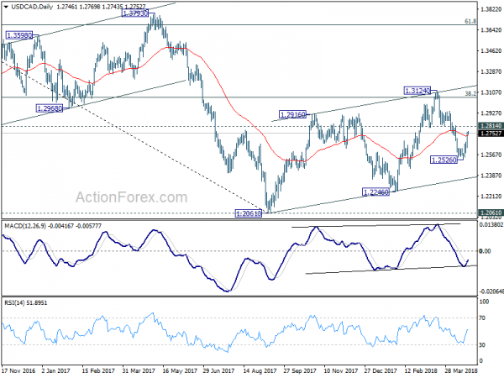Click the MACD zero level label 0.00
The image size is (504, 378).
coord(485,251)
